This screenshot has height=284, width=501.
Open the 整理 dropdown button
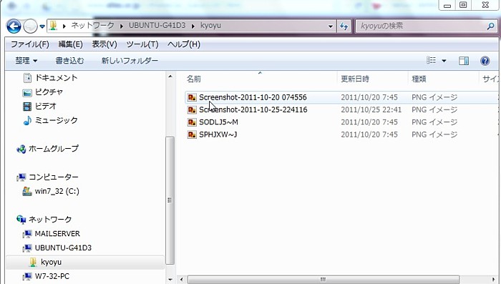(x=26, y=60)
